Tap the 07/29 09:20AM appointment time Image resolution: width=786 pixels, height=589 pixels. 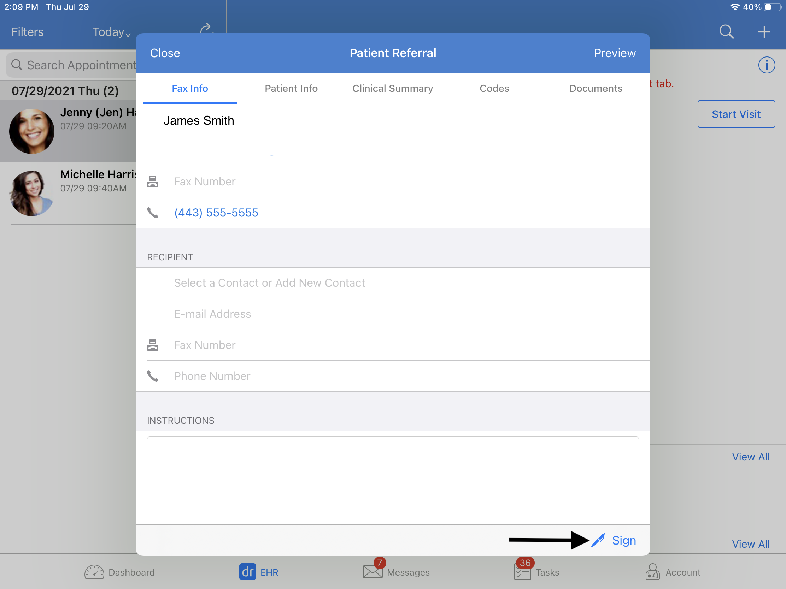point(93,126)
